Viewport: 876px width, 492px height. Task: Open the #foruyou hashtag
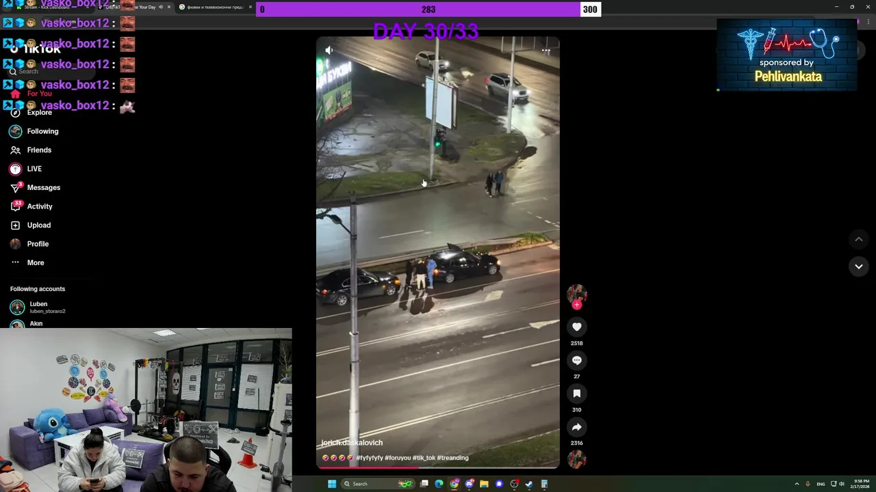click(x=398, y=458)
